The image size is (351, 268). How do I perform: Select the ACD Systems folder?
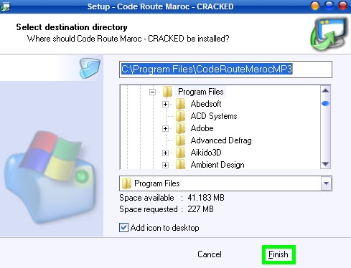coord(214,116)
